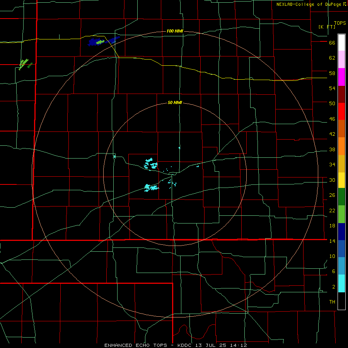Click the "TH" legend label
Viewport: 348px width, 348px height.
point(332,302)
